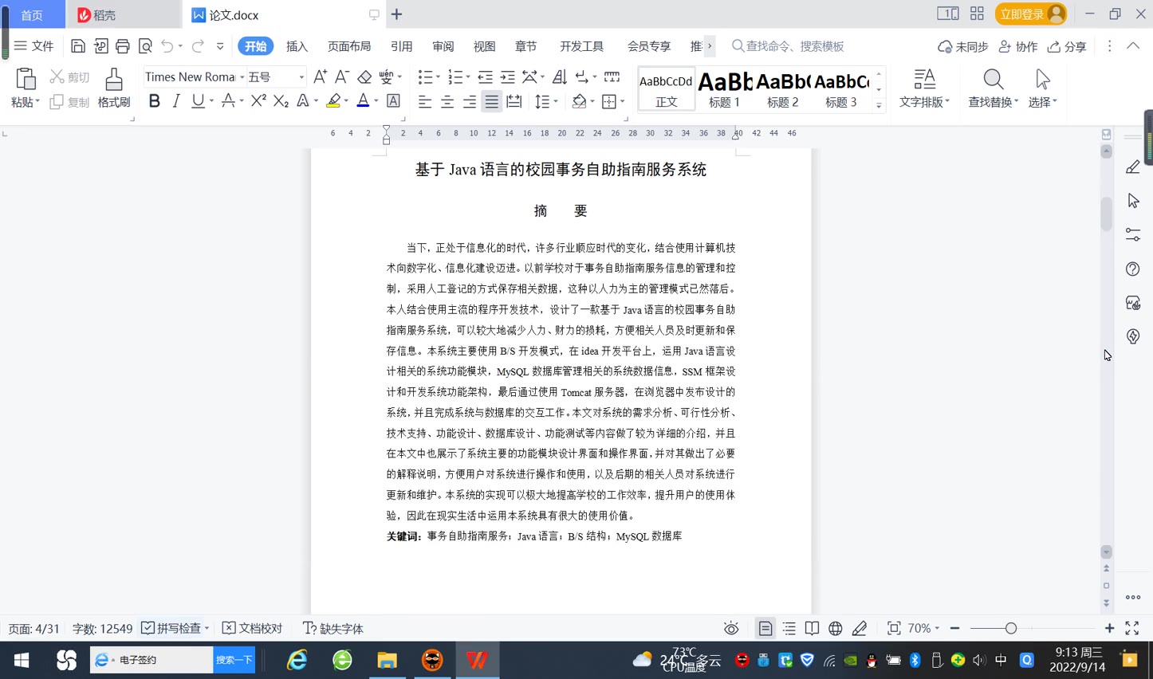Align text right
Screen dimensions: 1153x679
coord(470,101)
